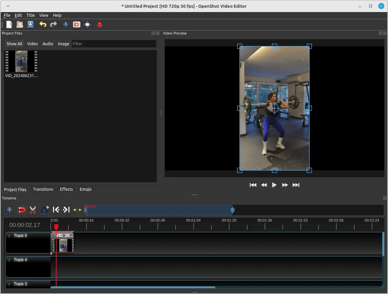The width and height of the screenshot is (388, 294).
Task: Fast forward the video preview
Action: [285, 185]
